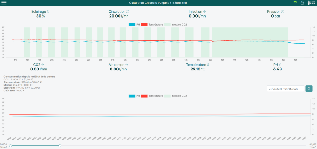Screen dimensions: 317x149
Task: Click the 'Coût total : 0,00 €' line
Action: (14, 91)
